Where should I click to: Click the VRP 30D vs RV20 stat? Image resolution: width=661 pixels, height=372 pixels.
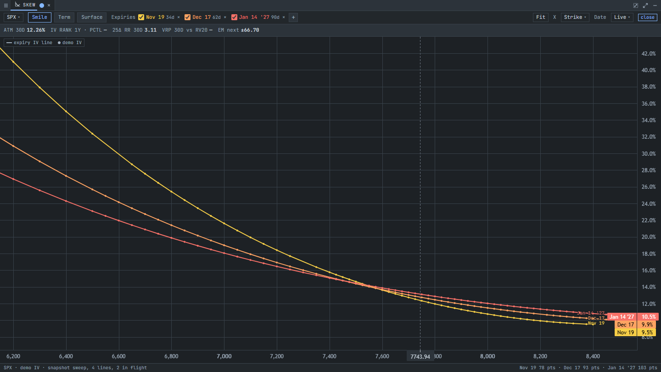(x=187, y=30)
